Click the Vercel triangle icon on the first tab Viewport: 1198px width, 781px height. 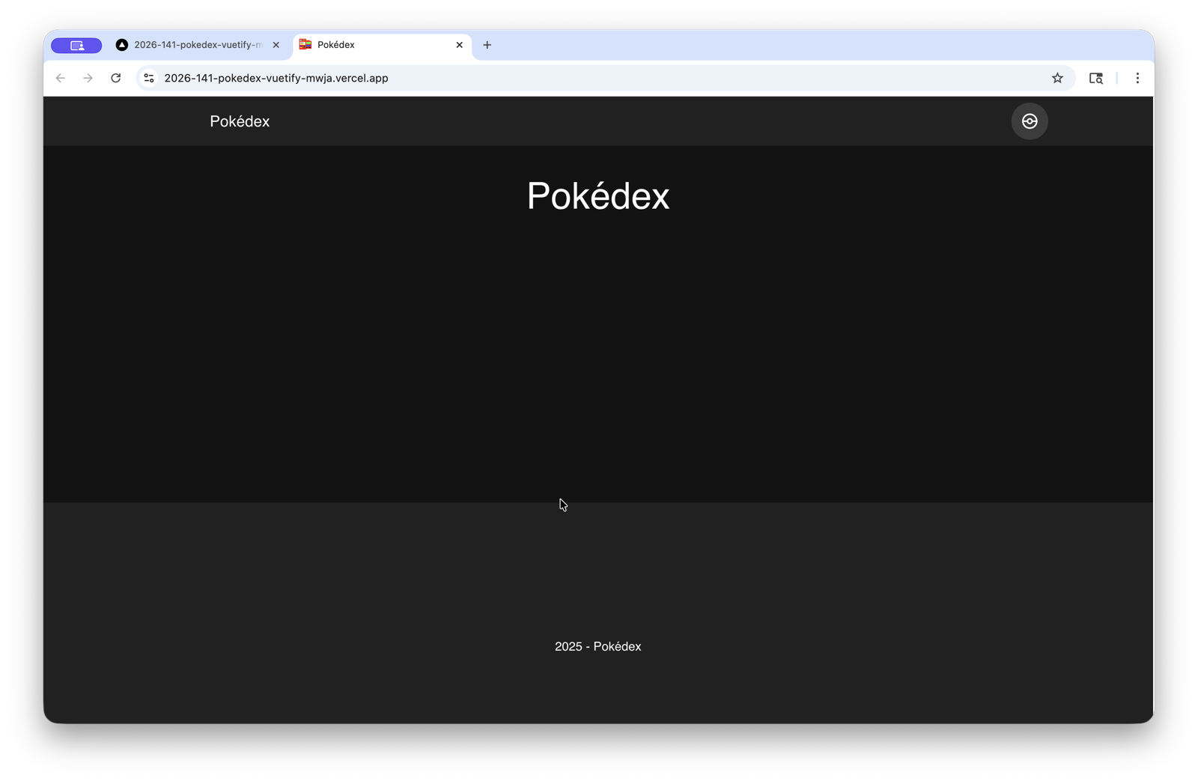tap(122, 45)
